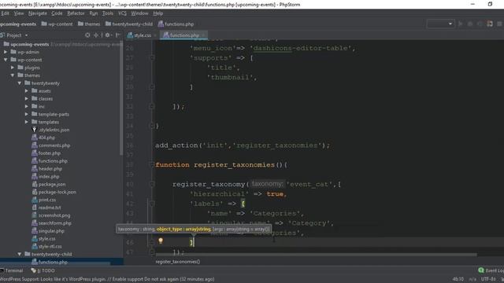The height and width of the screenshot is (283, 504).
Task: Select readme.txt in the project tree
Action: 46,208
